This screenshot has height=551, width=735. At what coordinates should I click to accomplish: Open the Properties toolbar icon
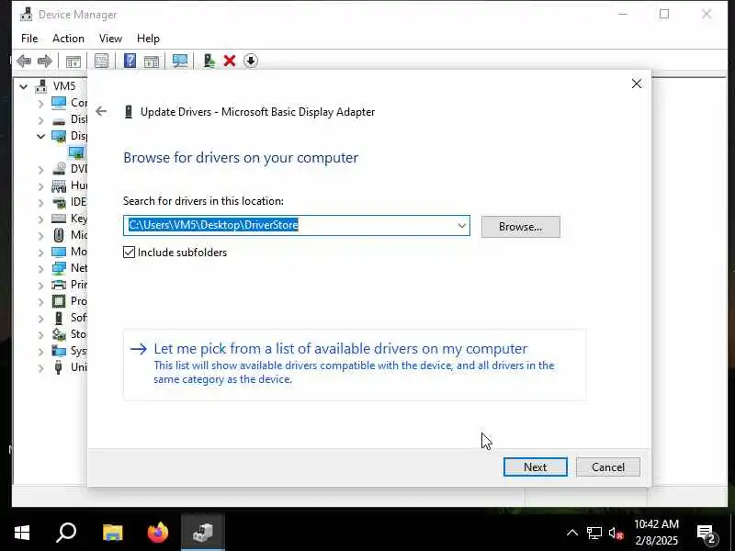click(x=101, y=61)
